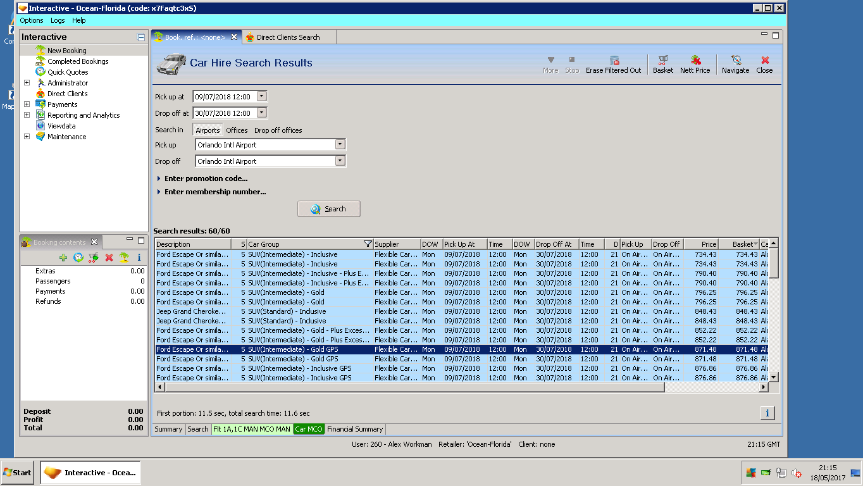Click the Basket cart icon in toolbar

(662, 64)
